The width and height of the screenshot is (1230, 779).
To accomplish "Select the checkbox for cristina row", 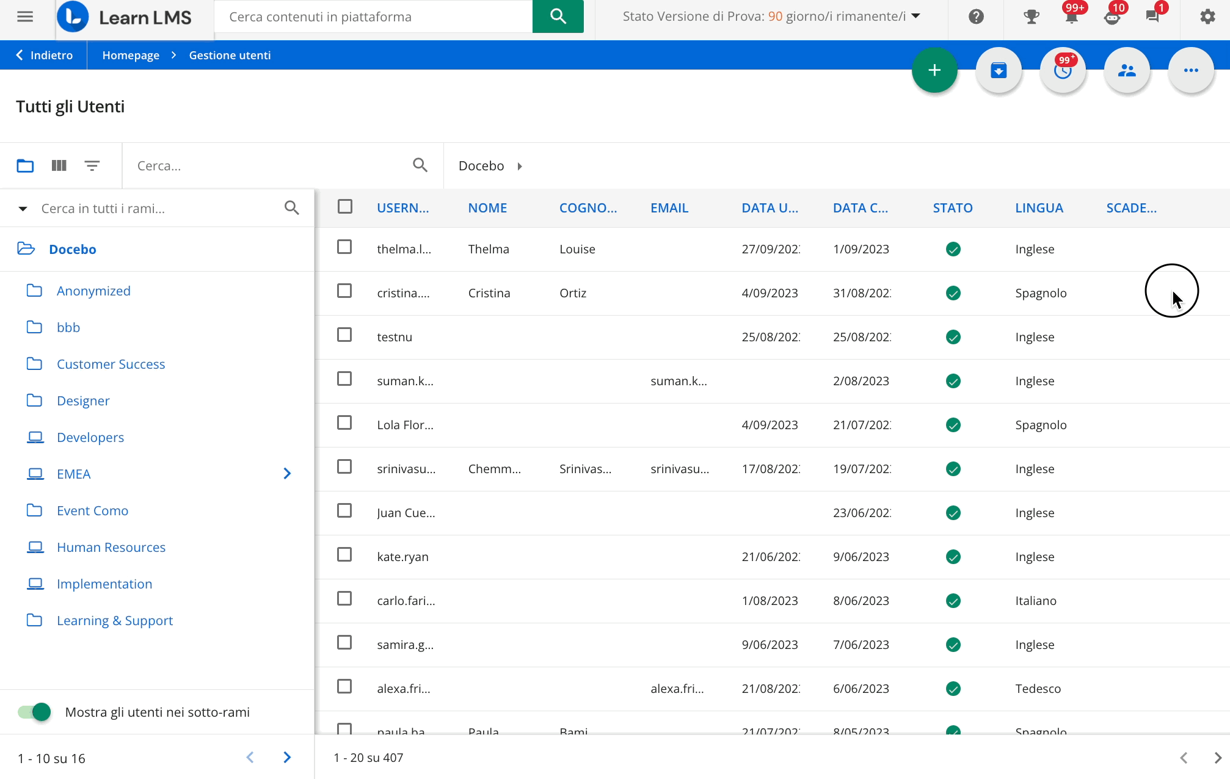I will pyautogui.click(x=344, y=291).
